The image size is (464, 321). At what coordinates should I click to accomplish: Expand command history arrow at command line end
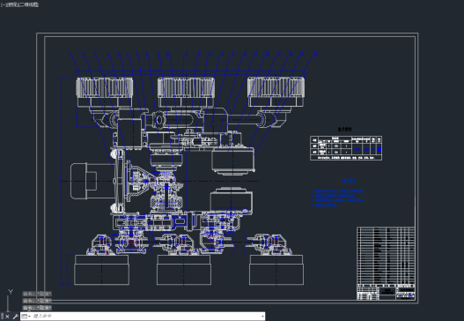(262, 317)
